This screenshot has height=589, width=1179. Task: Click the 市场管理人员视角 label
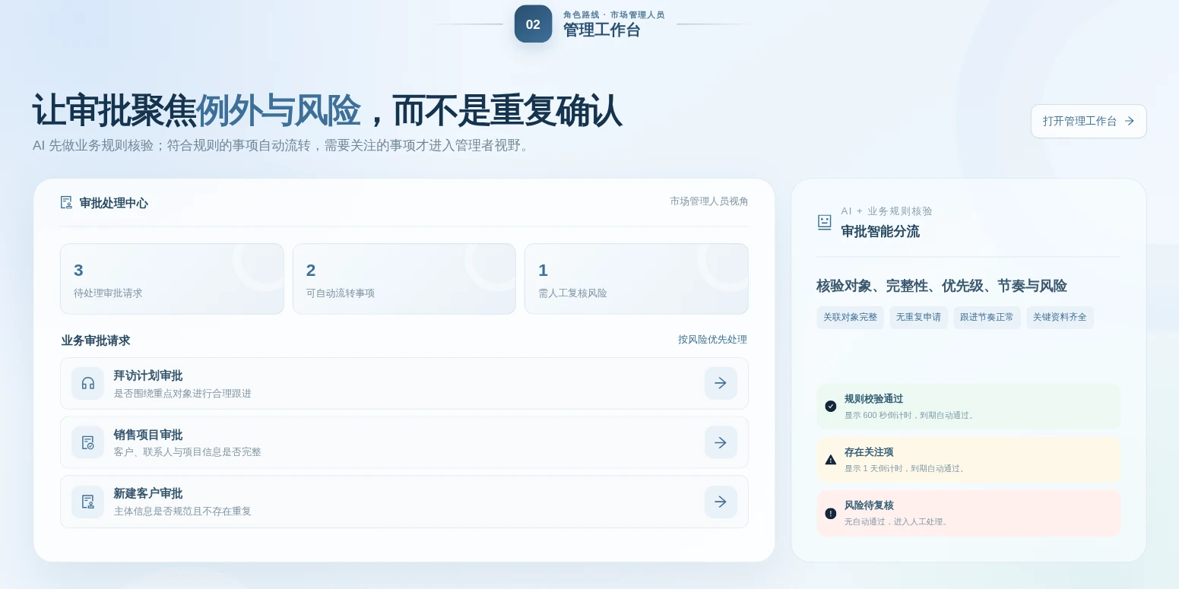709,201
